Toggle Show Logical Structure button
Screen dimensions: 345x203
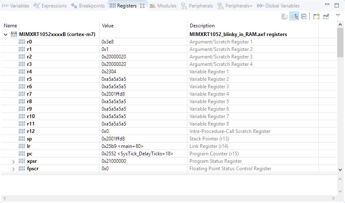pos(294,16)
